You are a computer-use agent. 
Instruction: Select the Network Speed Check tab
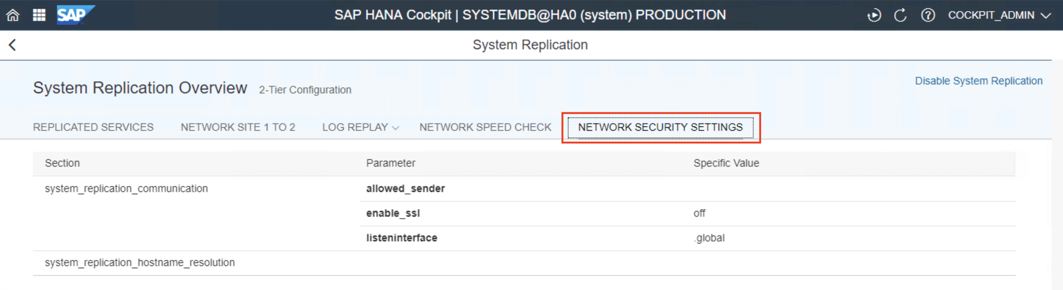tap(485, 127)
